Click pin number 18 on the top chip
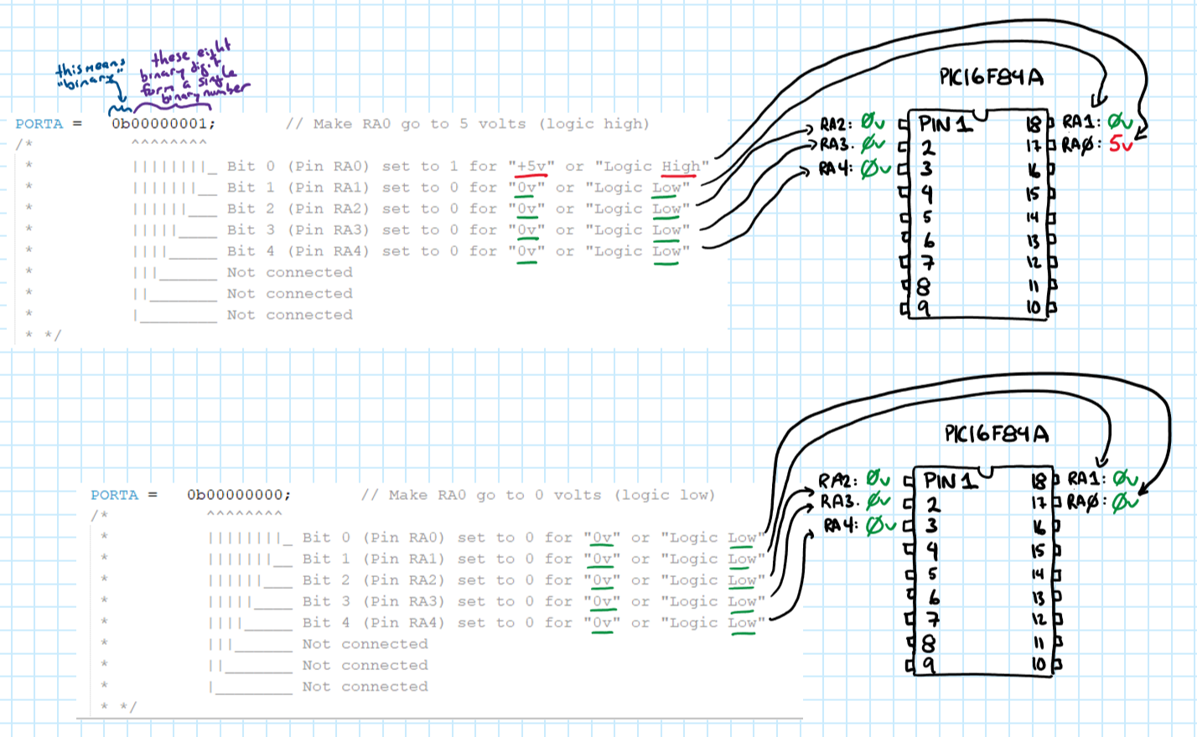Viewport: 1197px width, 737px height. point(1034,125)
